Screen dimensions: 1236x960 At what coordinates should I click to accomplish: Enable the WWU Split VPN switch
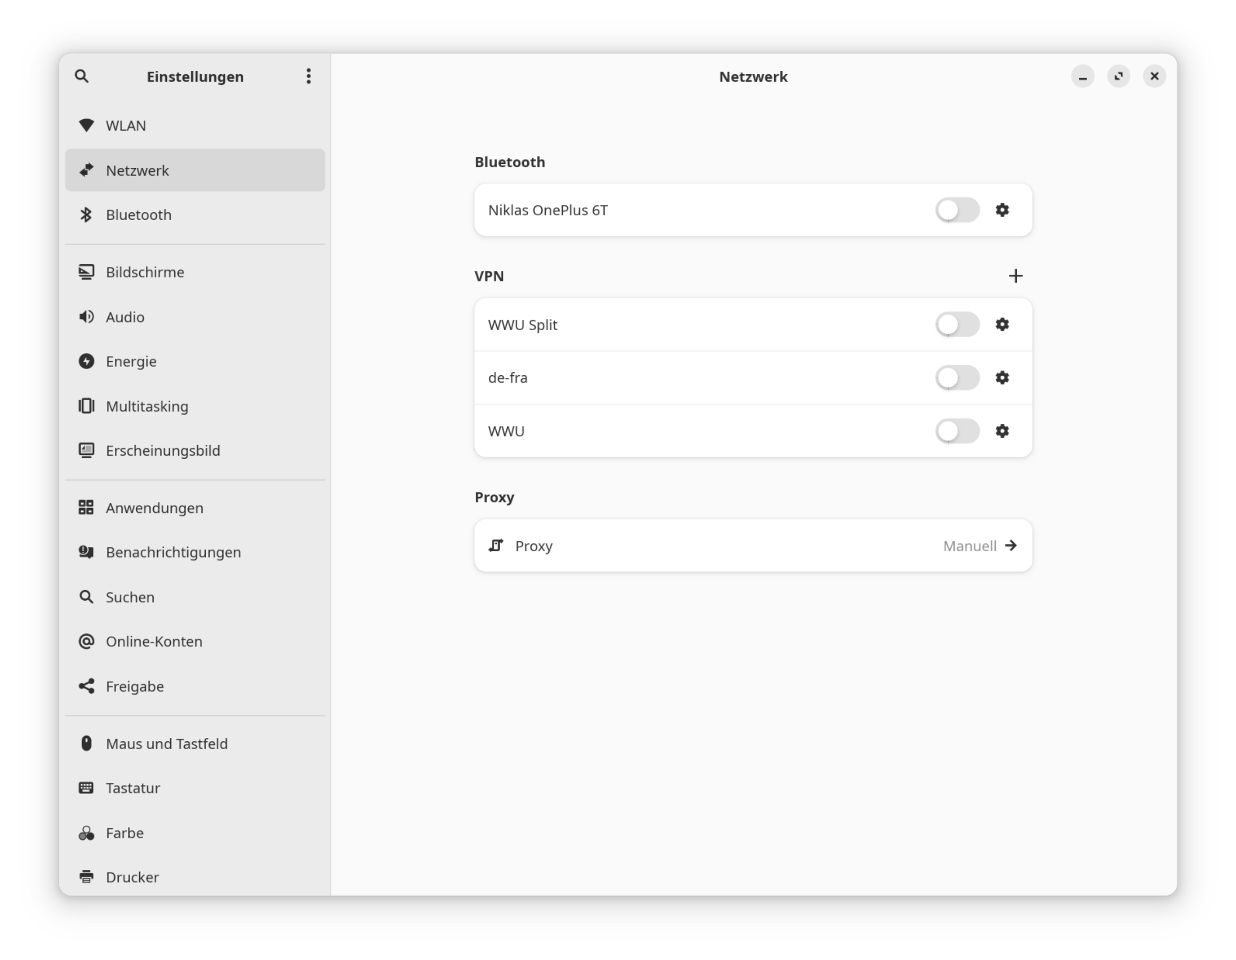[x=957, y=325]
